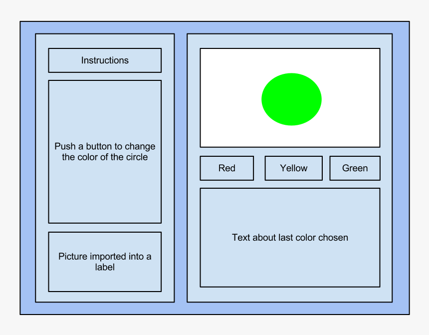
Task: Click the outer blue frame below both panels
Action: [x=214, y=309]
